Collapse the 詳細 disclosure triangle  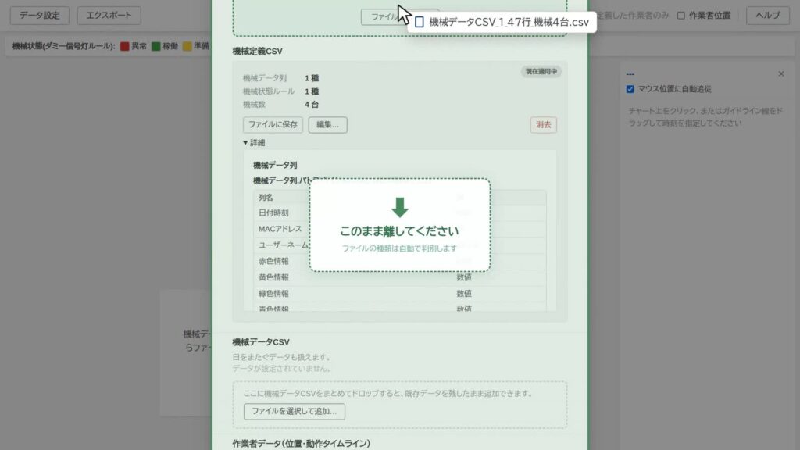tap(245, 143)
